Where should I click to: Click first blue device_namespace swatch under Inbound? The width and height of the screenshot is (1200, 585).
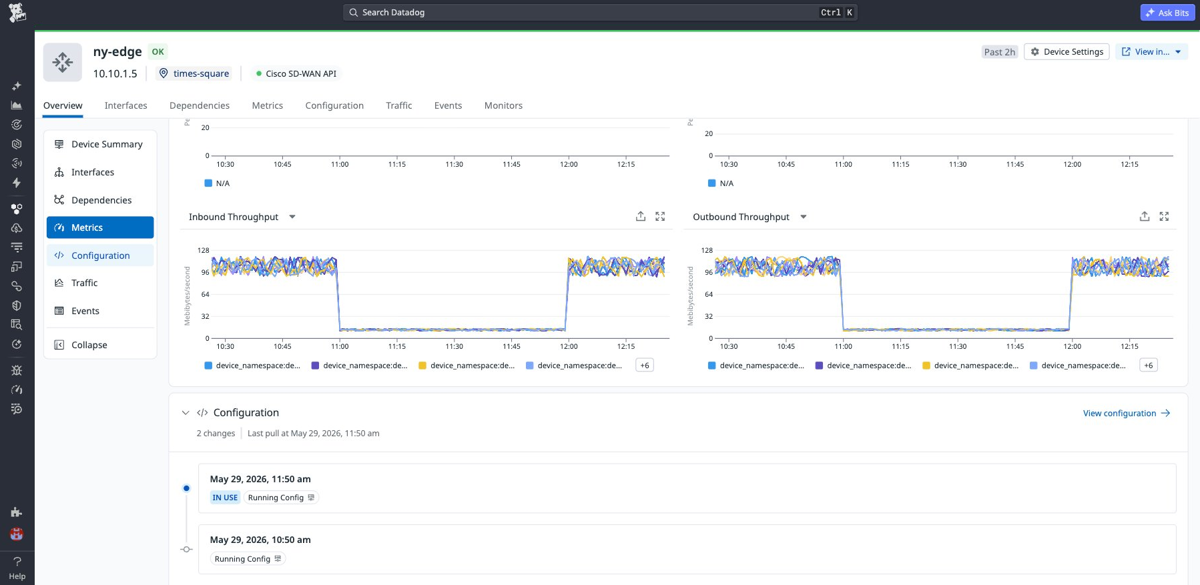(x=208, y=366)
